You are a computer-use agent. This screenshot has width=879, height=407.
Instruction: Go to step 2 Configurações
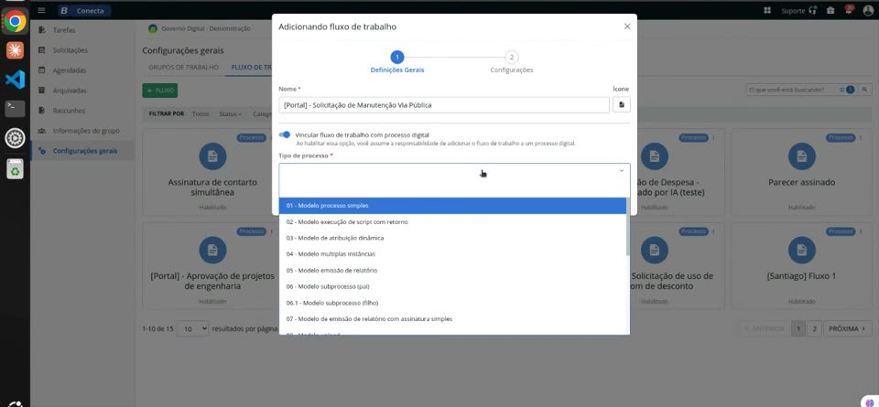(511, 62)
